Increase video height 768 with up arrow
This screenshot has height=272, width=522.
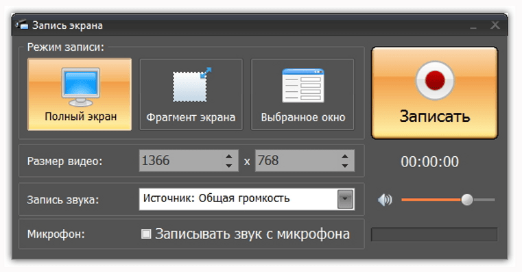click(x=345, y=156)
